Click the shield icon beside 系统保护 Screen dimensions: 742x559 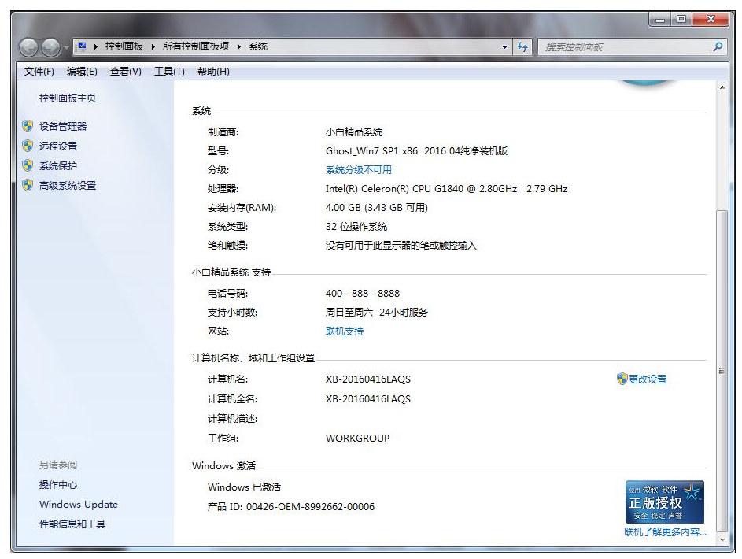pos(28,166)
